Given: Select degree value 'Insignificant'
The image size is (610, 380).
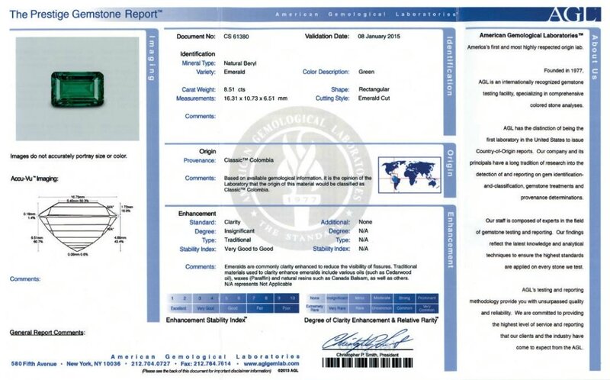Looking at the screenshot, I should coord(239,231).
